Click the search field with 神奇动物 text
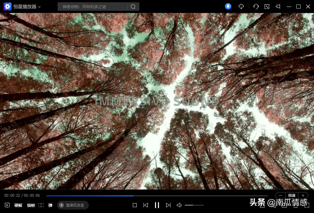This screenshot has width=314, height=213. click(x=92, y=7)
